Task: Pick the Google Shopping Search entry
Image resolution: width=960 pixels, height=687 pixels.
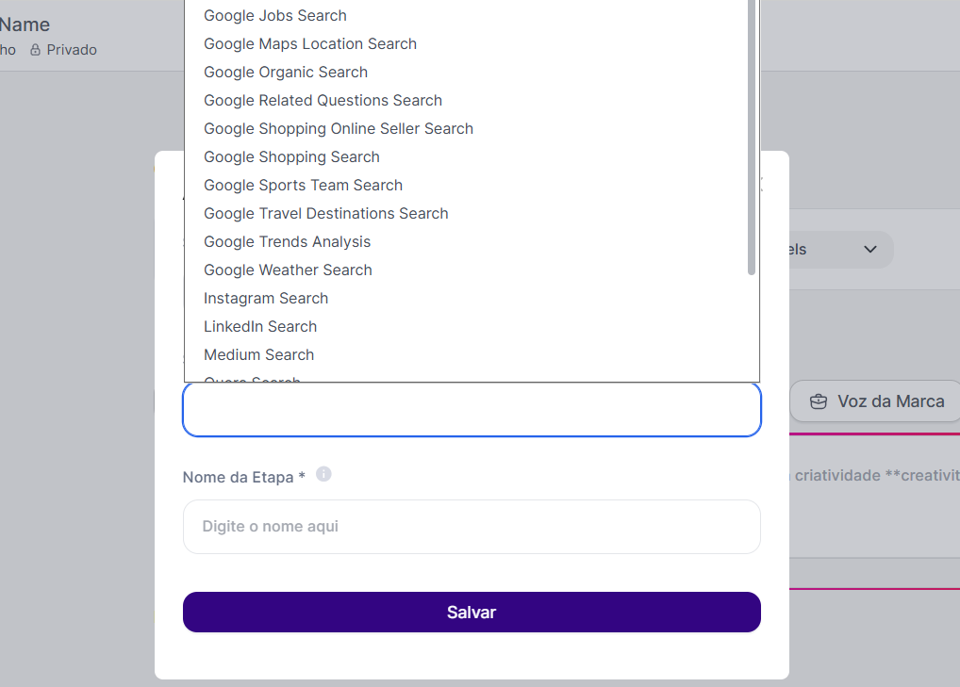Action: 291,157
